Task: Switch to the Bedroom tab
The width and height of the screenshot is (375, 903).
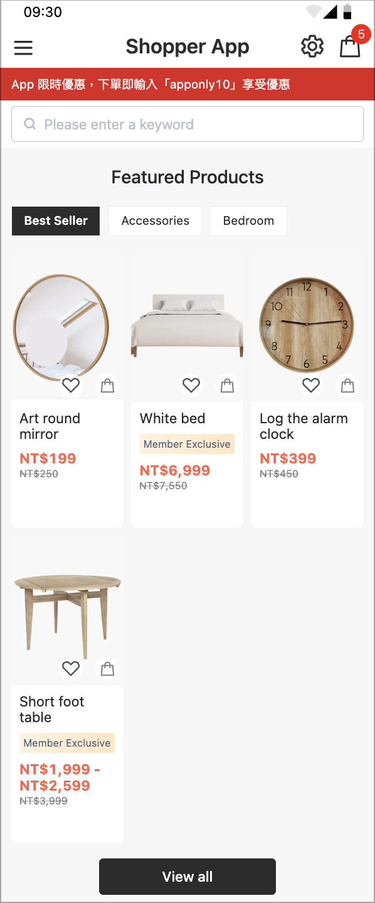Action: pos(248,221)
